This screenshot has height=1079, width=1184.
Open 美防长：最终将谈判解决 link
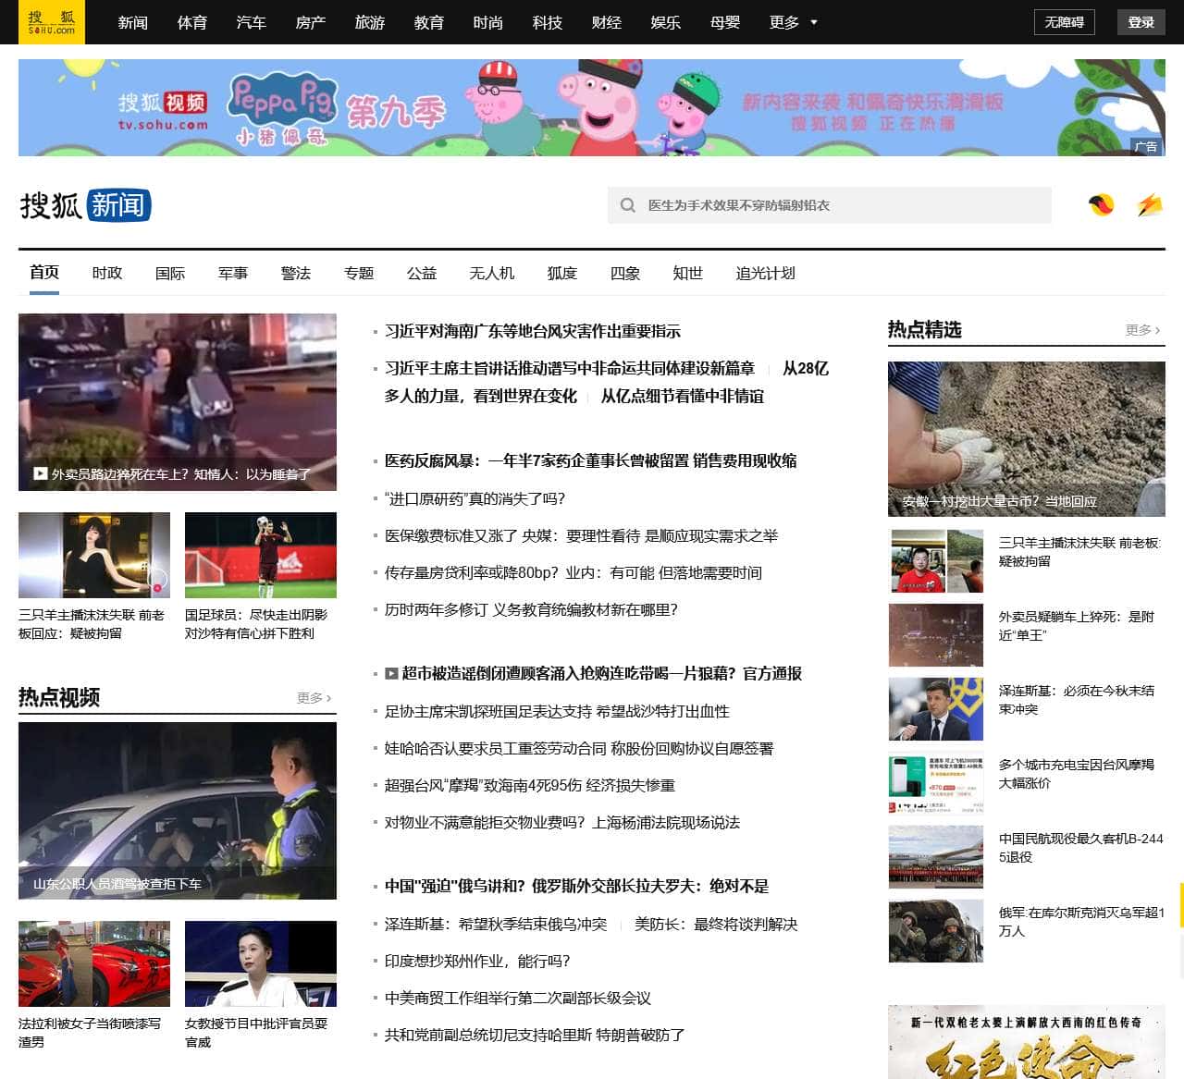tap(716, 924)
